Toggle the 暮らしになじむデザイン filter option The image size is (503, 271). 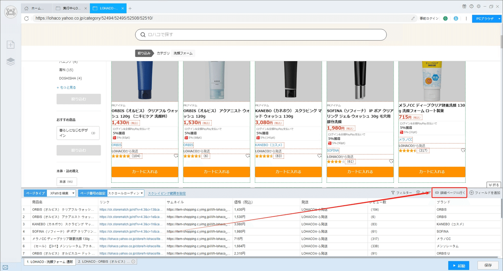78,133
